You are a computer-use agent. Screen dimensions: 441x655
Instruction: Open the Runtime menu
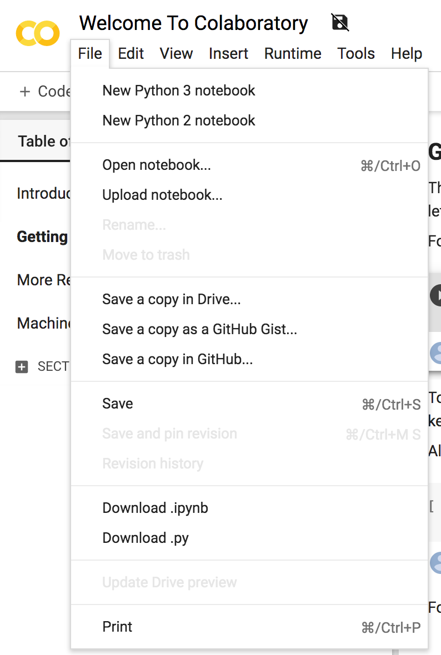click(293, 53)
